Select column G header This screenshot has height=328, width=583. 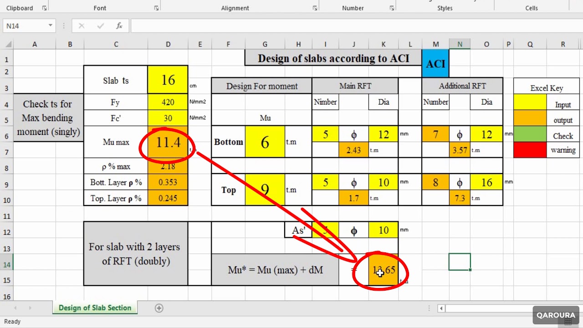click(265, 44)
